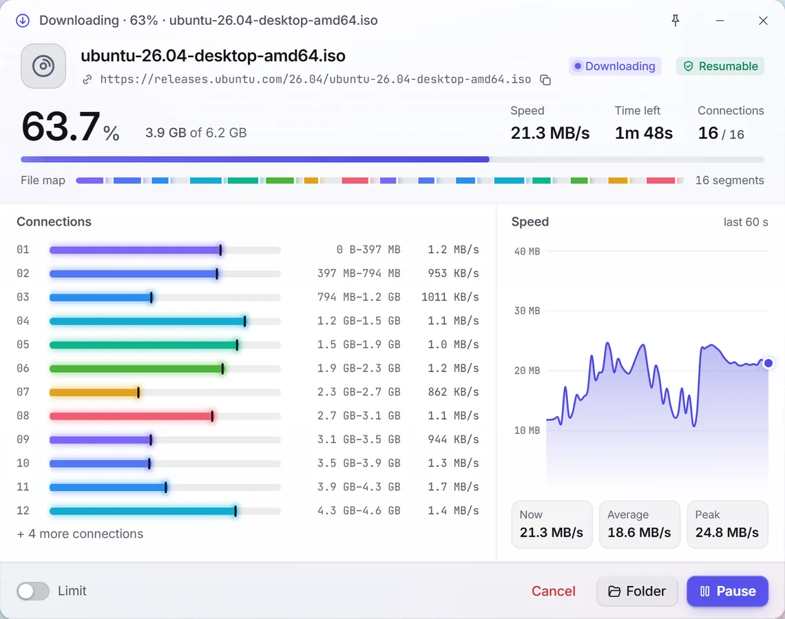Click connection 12 teal progress bar

click(165, 511)
